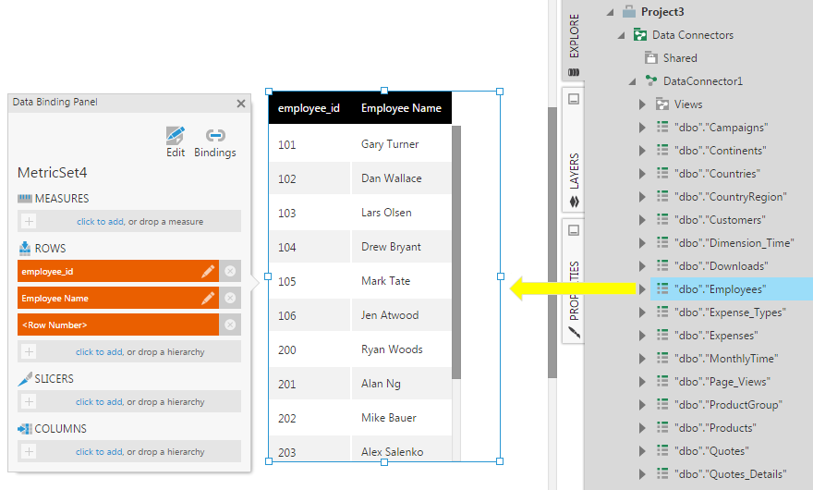Close the Data Binding Panel
The height and width of the screenshot is (490, 813).
240,104
